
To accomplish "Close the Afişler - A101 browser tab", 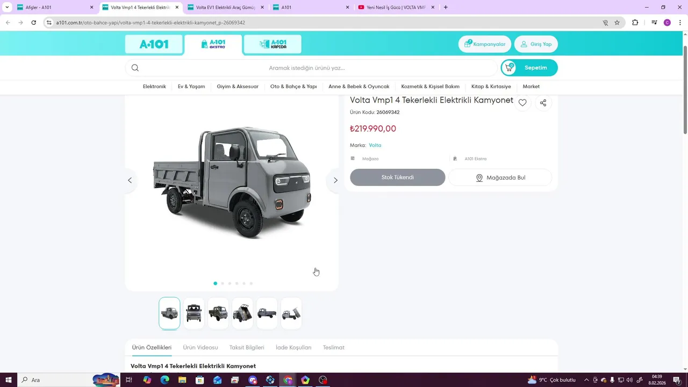I will pyautogui.click(x=91, y=8).
